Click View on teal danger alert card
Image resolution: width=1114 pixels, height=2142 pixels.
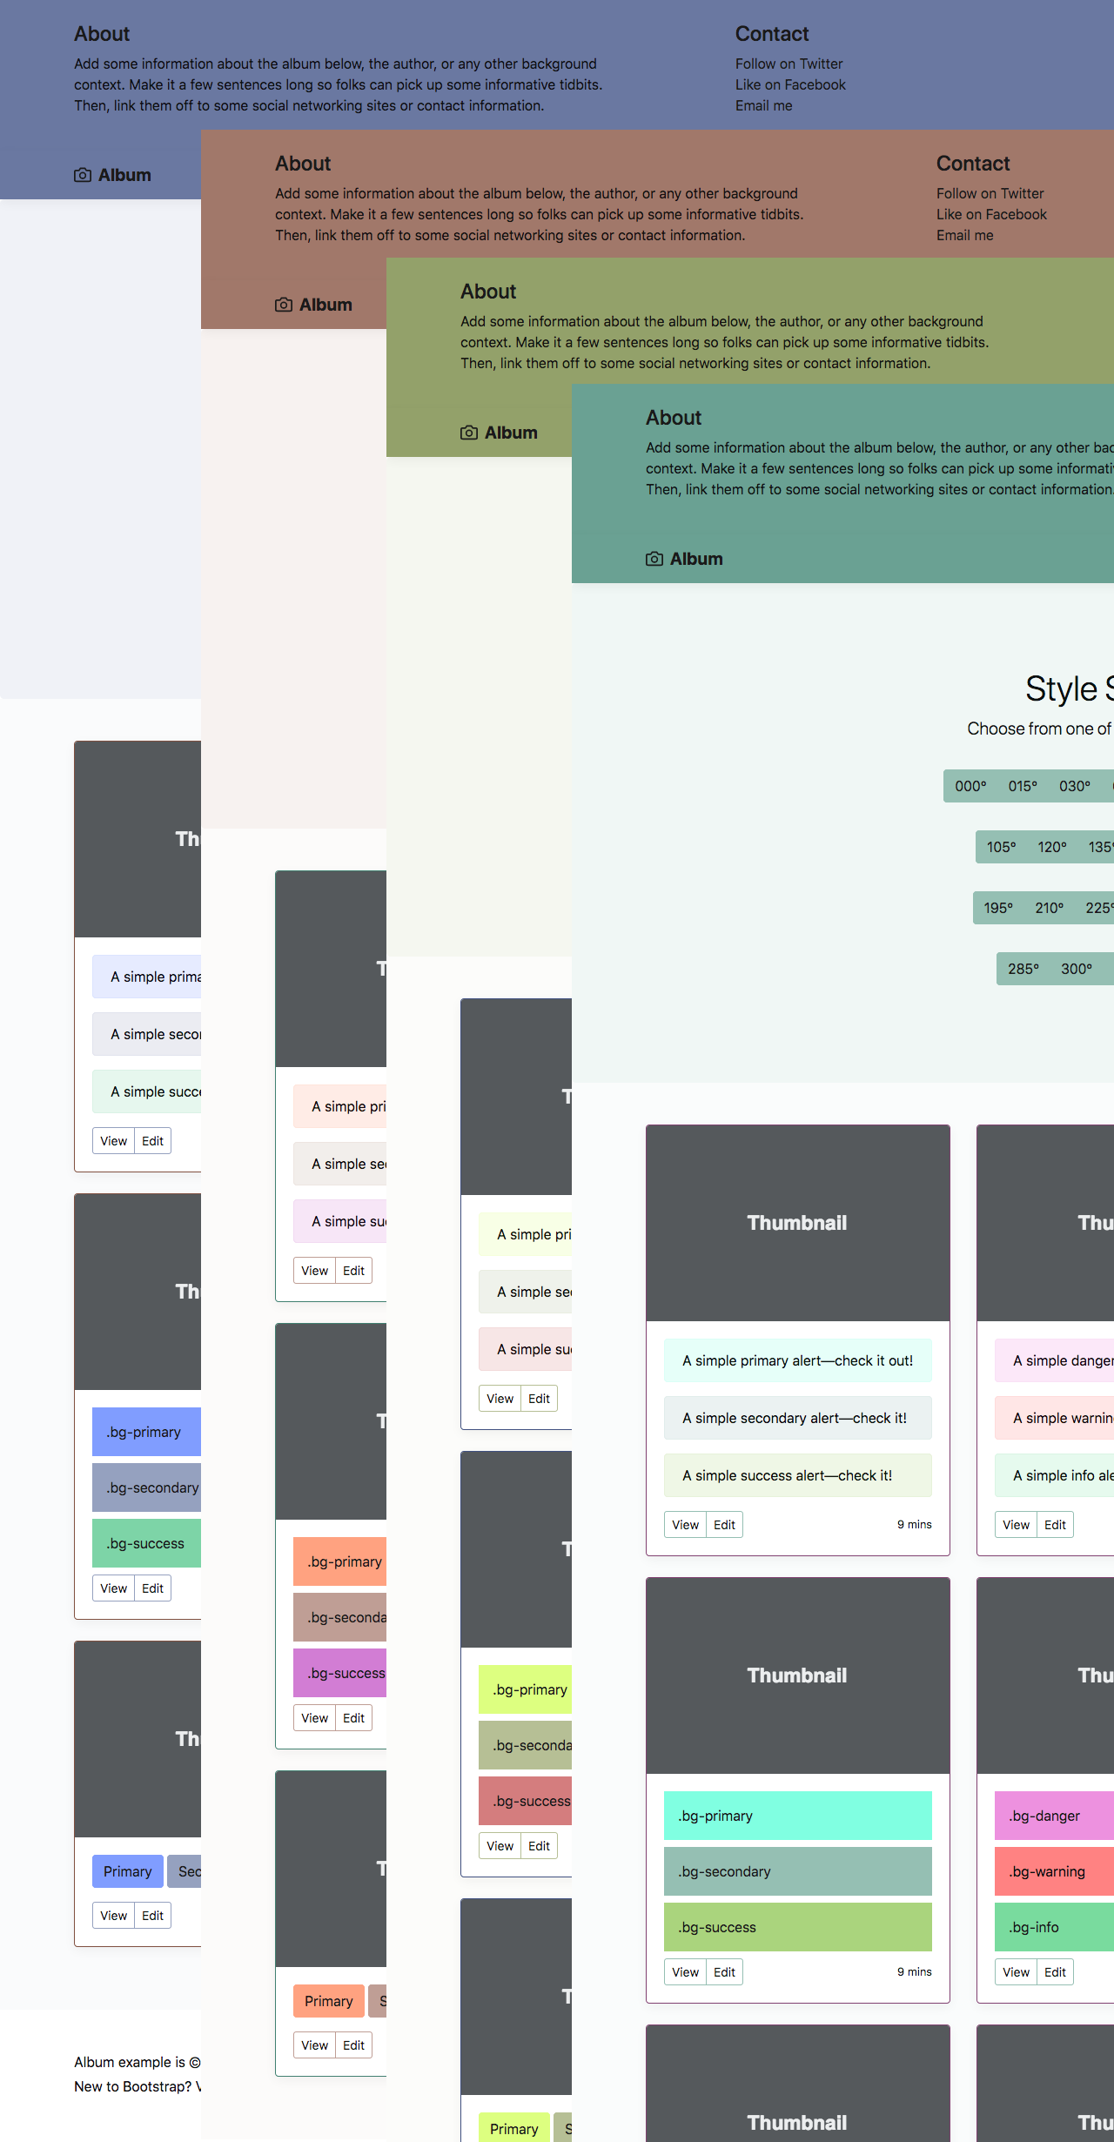1016,1525
